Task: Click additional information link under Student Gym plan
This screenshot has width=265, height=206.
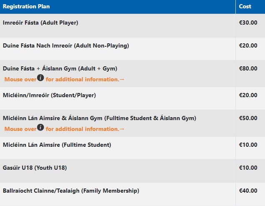Action: coord(85,129)
